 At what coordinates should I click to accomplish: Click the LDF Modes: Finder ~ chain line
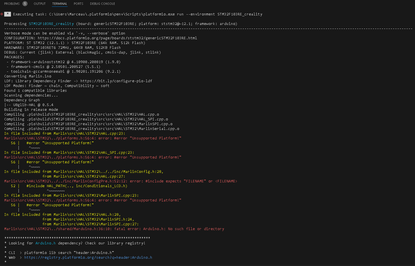[x=57, y=86]
